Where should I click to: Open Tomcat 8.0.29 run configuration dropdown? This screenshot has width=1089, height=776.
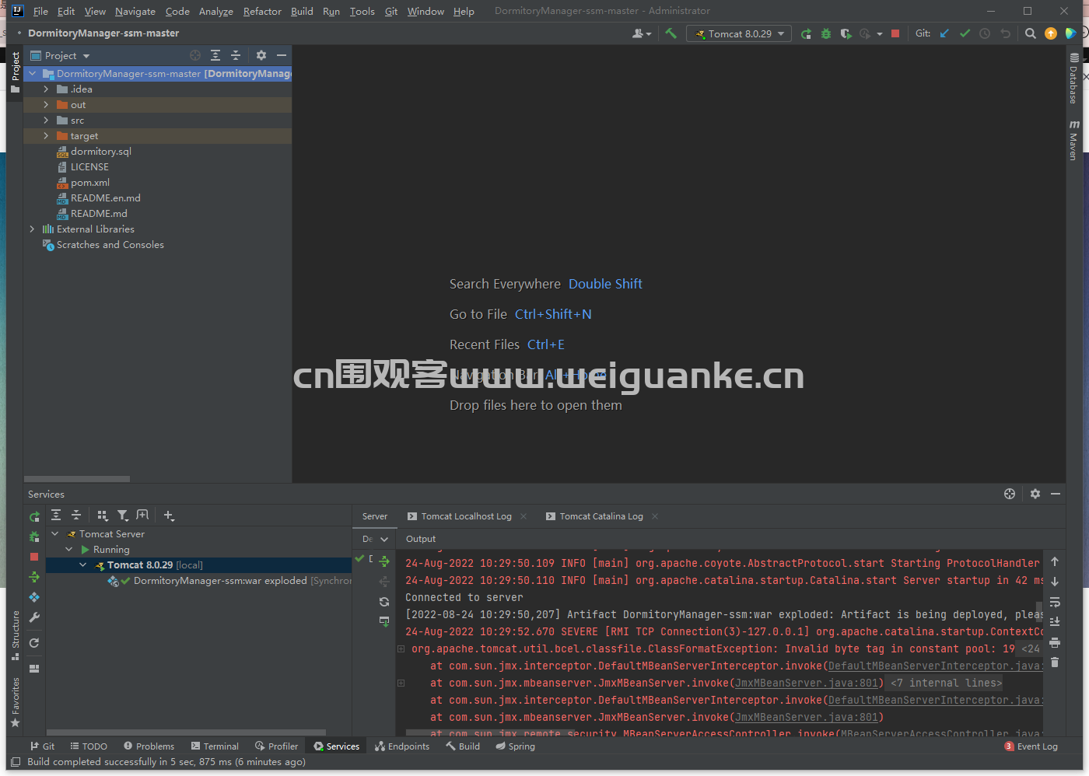click(x=739, y=33)
